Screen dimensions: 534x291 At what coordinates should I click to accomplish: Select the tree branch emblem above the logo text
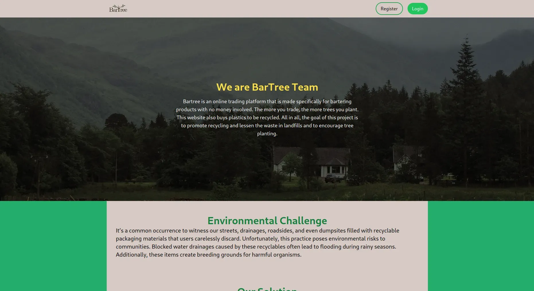point(118,6)
